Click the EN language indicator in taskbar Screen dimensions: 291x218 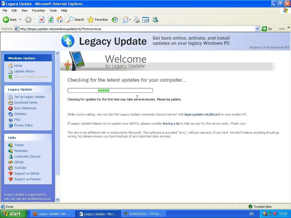(251, 214)
